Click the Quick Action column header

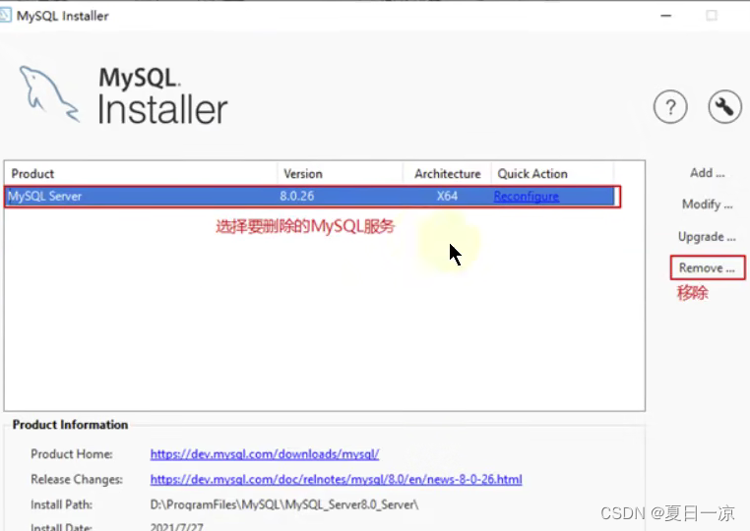[x=552, y=173]
